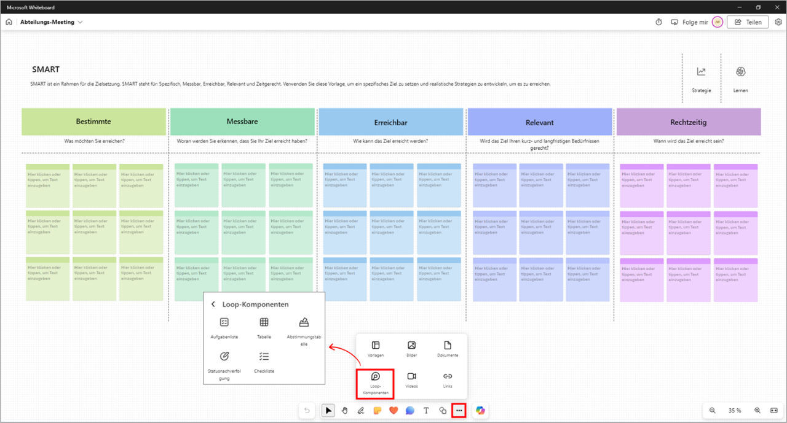
Task: Click the Strategie template button
Action: (701, 78)
